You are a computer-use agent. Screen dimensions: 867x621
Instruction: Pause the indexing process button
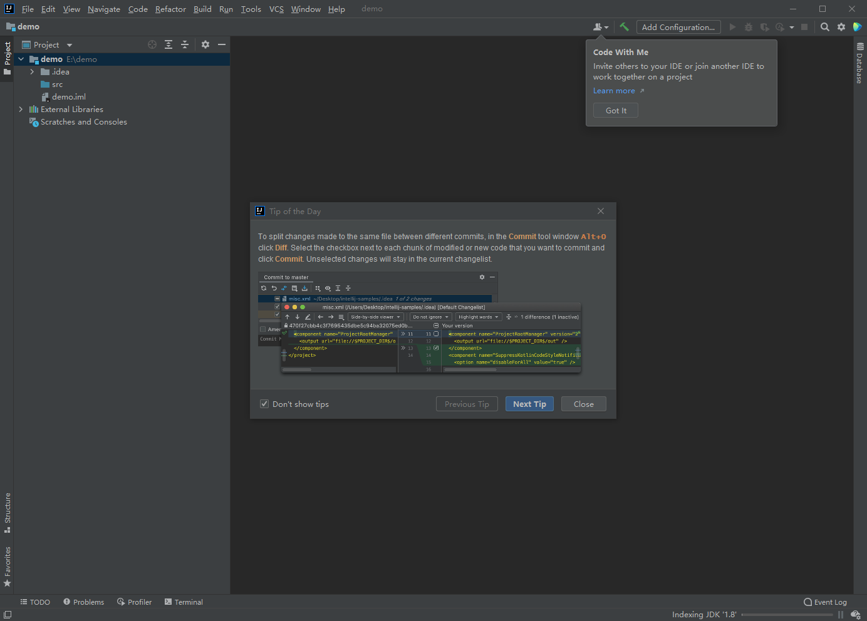tap(841, 615)
